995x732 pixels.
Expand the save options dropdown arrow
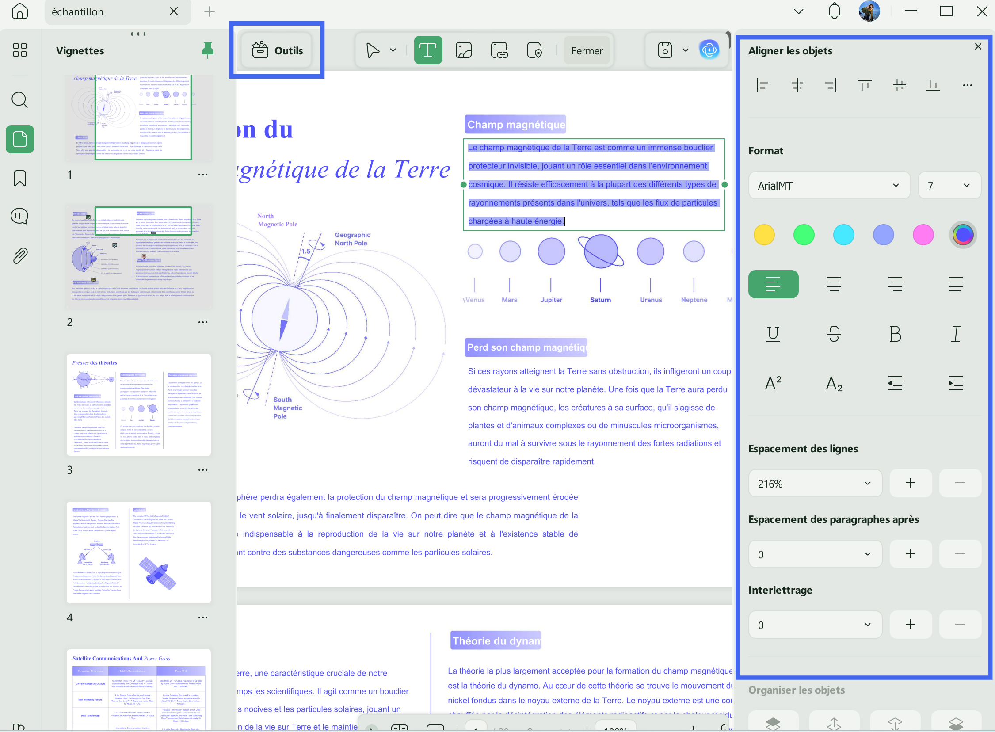point(685,50)
